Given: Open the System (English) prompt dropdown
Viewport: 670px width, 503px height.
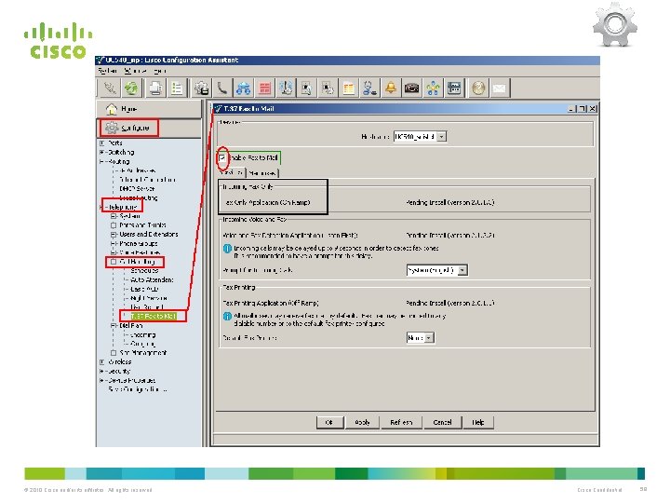Looking at the screenshot, I should coord(462,270).
